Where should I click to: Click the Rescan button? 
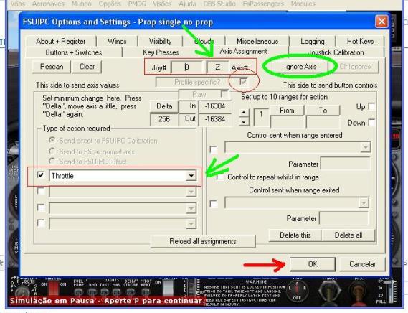(52, 67)
